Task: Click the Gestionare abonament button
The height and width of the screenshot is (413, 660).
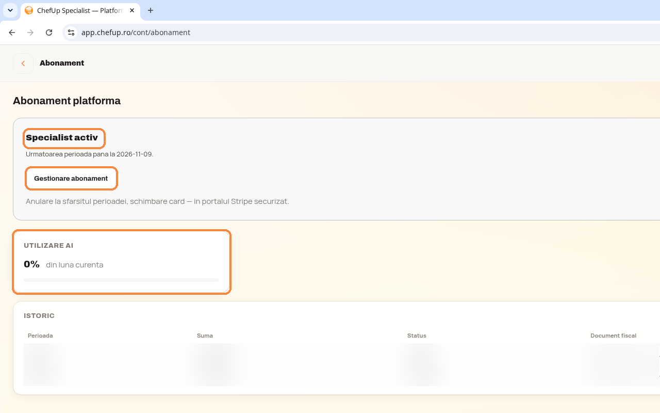Action: click(x=71, y=179)
